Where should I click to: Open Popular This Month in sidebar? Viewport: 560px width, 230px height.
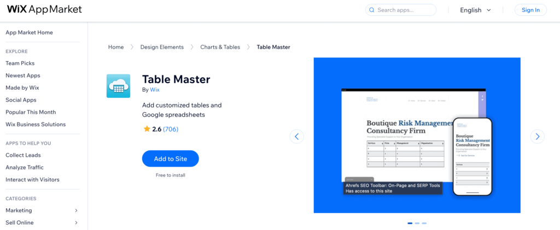31,112
